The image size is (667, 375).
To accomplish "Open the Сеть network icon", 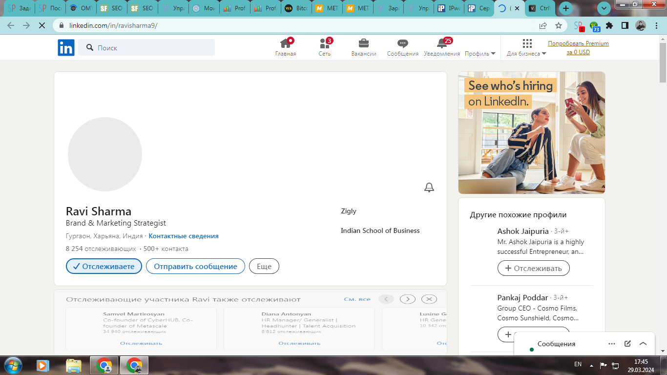I will pos(325,43).
